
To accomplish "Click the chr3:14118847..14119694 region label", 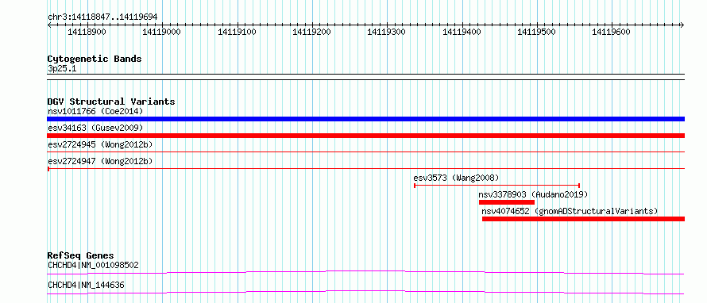I will coord(102,17).
